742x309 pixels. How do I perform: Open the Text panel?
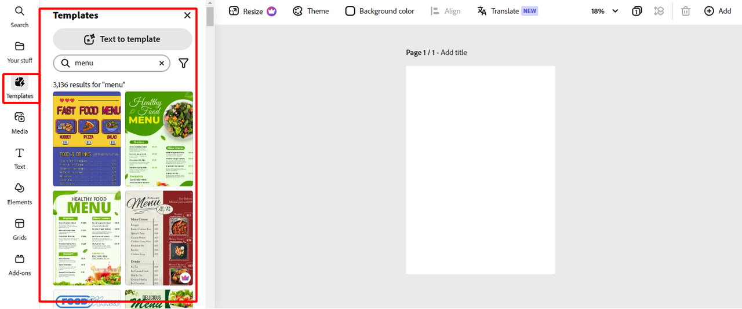pos(20,159)
